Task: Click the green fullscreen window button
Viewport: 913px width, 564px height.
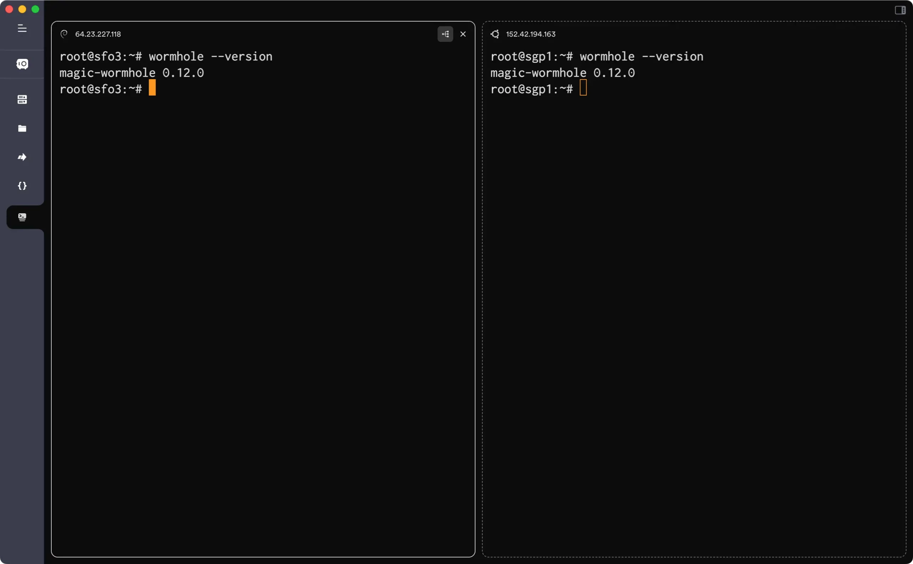Action: click(35, 9)
